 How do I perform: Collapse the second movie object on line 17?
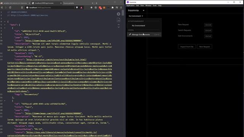[5, 100]
